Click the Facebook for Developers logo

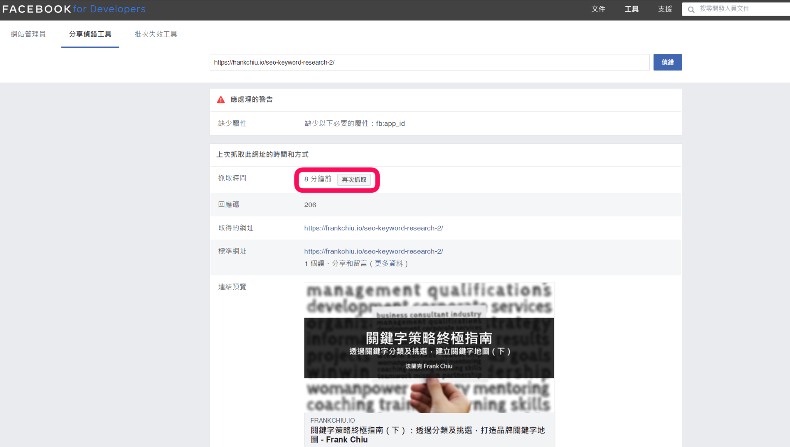coord(74,9)
